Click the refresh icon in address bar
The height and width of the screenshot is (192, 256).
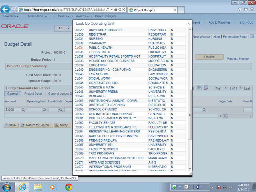(120, 10)
